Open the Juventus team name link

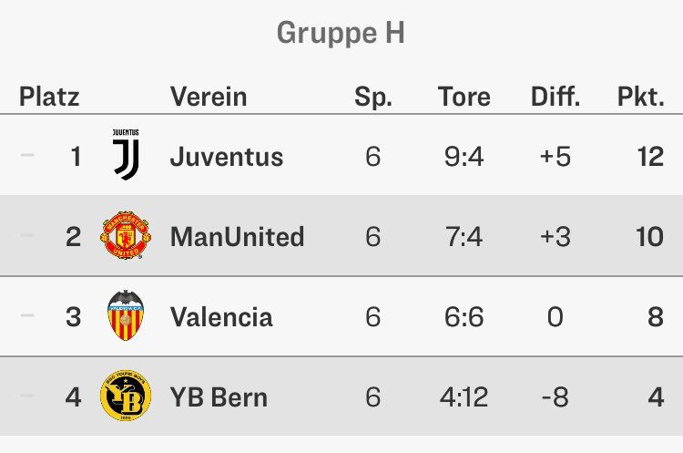click(x=226, y=157)
